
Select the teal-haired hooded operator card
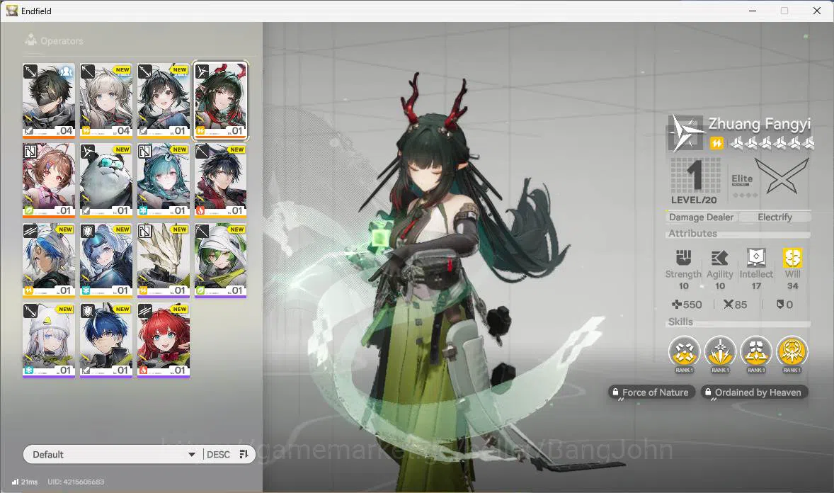click(x=164, y=181)
